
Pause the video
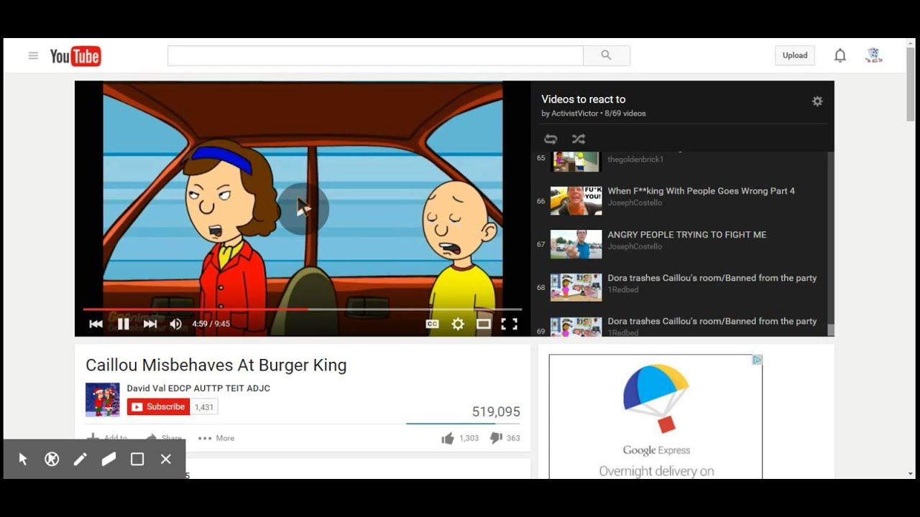coord(123,324)
